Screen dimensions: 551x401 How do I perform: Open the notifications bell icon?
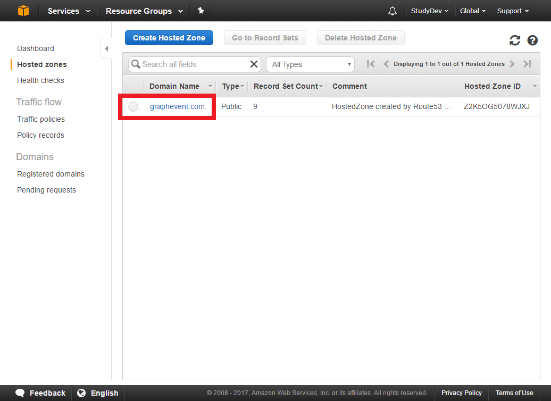[x=393, y=11]
